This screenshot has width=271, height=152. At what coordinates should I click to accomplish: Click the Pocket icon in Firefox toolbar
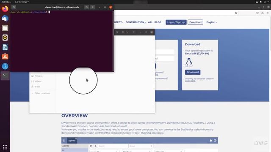tap(257, 13)
